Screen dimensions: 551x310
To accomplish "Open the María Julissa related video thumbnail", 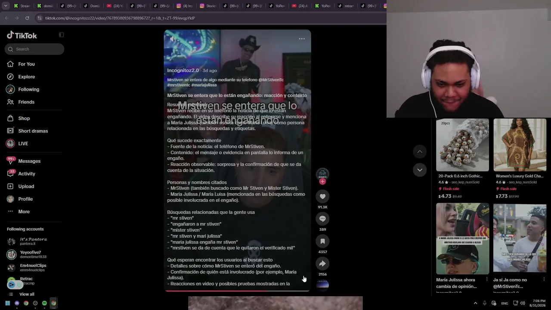I will click(462, 239).
